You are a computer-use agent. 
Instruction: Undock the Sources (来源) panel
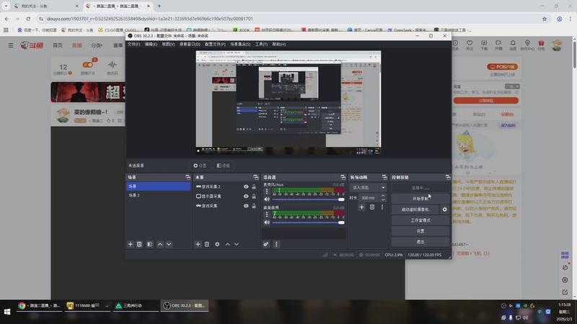tap(256, 177)
